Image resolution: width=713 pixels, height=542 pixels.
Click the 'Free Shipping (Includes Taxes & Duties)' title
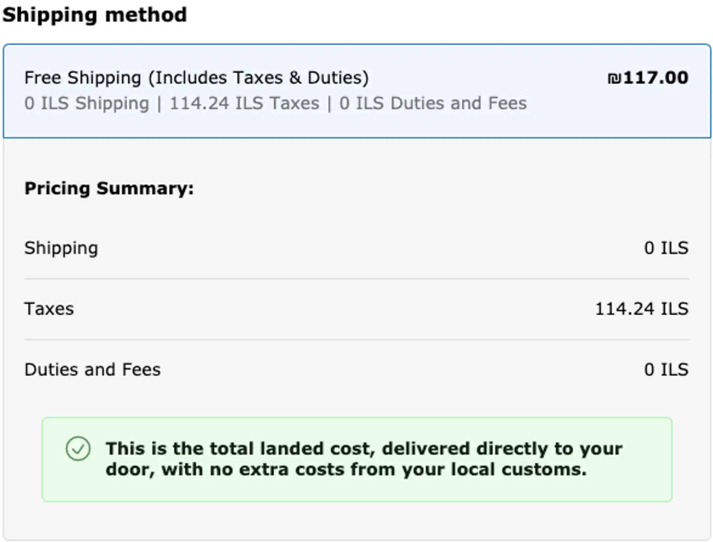click(196, 77)
